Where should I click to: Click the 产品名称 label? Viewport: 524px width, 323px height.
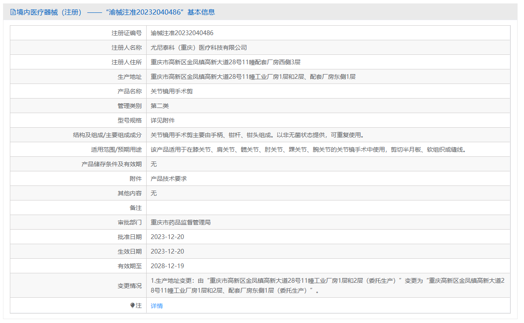(x=129, y=91)
